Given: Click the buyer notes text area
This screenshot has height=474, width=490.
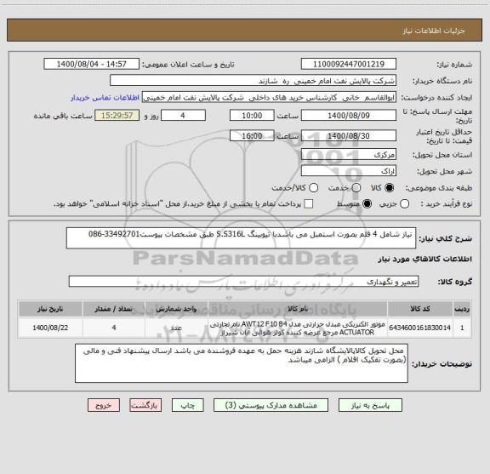Looking at the screenshot, I should click(242, 363).
